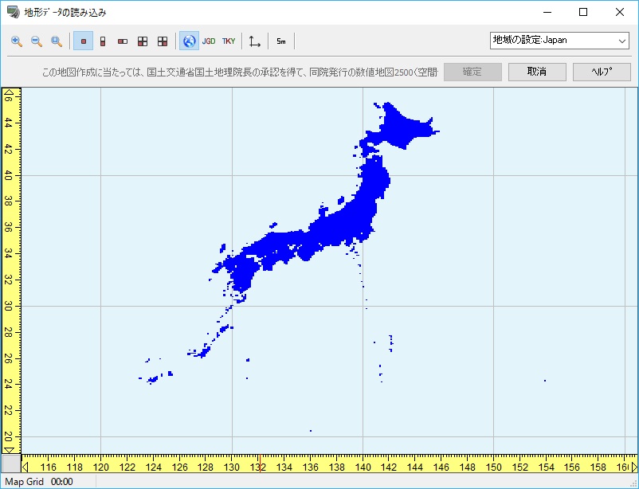Viewport: 639px width, 489px height.
Task: Open the 地域の設定 Japan dropdown
Action: point(559,40)
